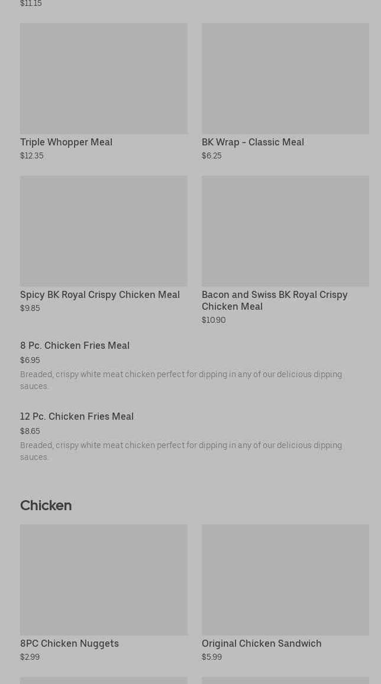Image resolution: width=381 pixels, height=684 pixels.
Task: Select Spicy BK Royal Crispy Chicken Meal title
Action: click(100, 294)
